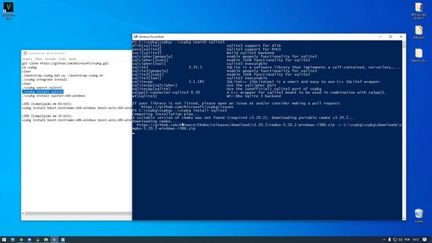
Task: Click the boost-iostreams:x64-windows Notepad line
Action: pos(77,108)
